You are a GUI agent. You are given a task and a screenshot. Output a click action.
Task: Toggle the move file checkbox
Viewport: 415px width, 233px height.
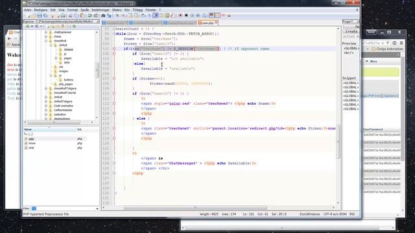pos(26,143)
